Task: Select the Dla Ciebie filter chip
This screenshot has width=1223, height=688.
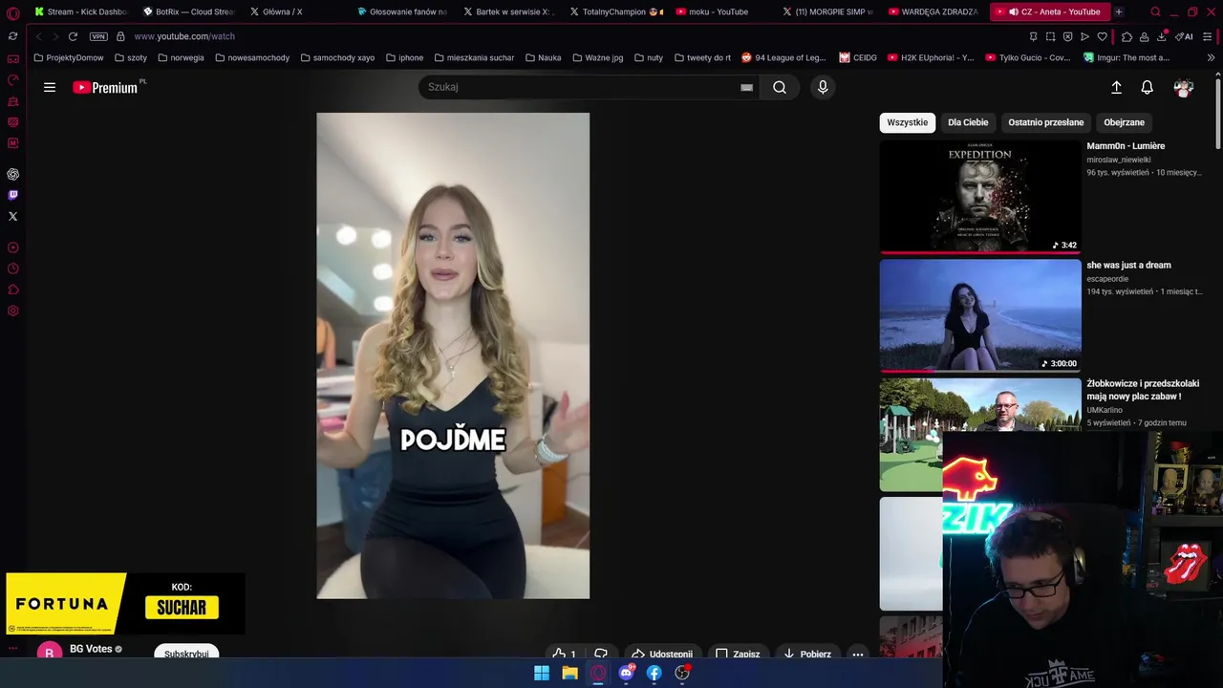Action: tap(968, 122)
